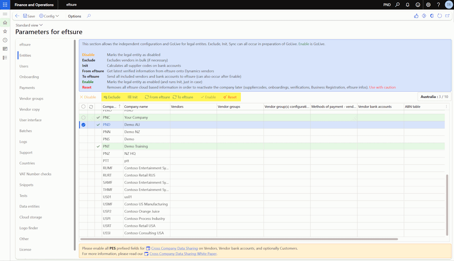The image size is (454, 261).
Task: Click the Reset button
Action: coord(230,97)
